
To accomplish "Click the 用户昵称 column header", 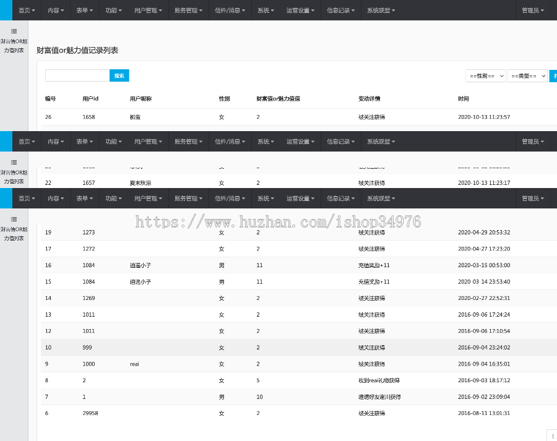I will (x=140, y=99).
